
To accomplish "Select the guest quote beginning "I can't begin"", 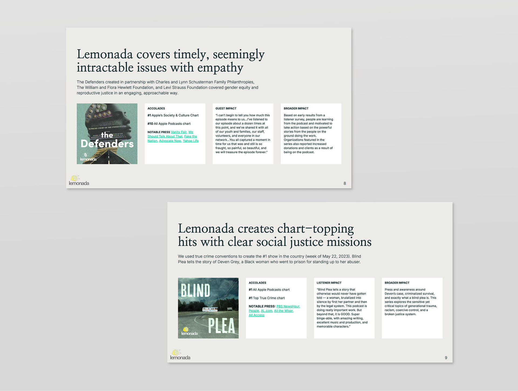I will point(243,134).
